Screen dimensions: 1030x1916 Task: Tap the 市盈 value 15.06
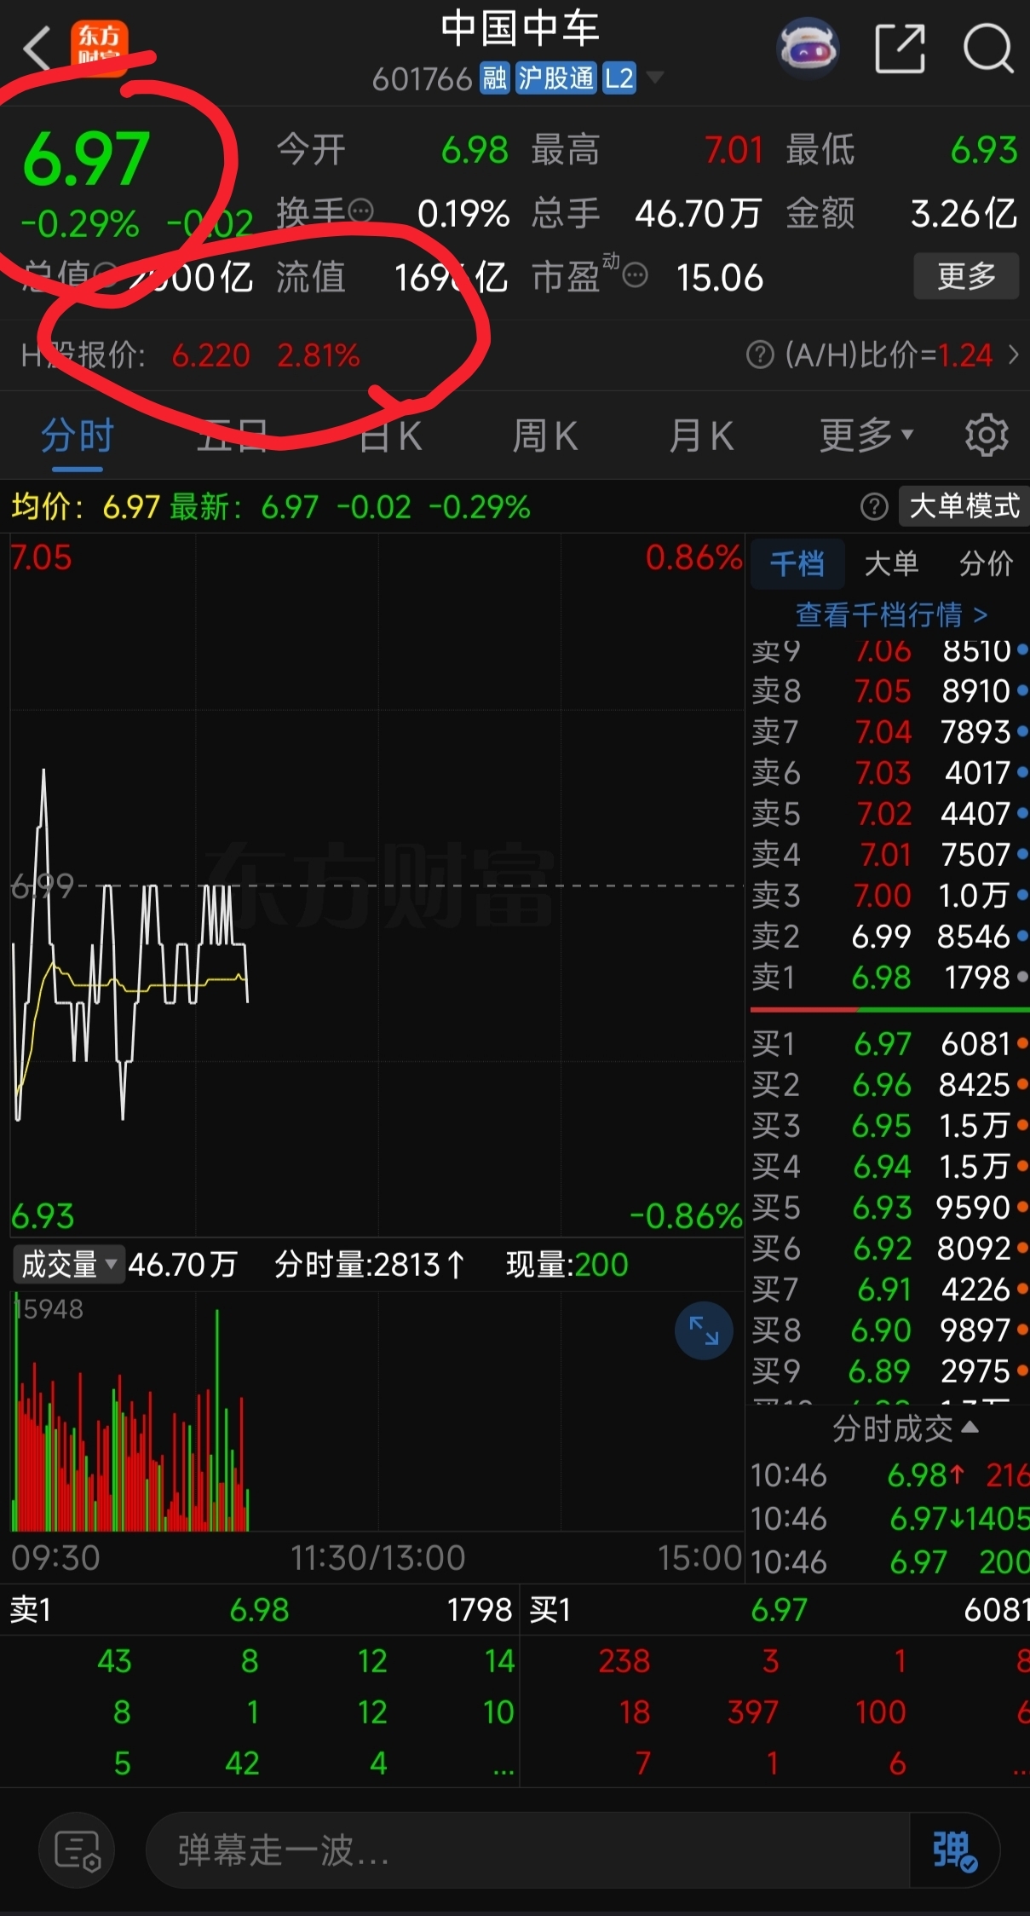tap(720, 278)
